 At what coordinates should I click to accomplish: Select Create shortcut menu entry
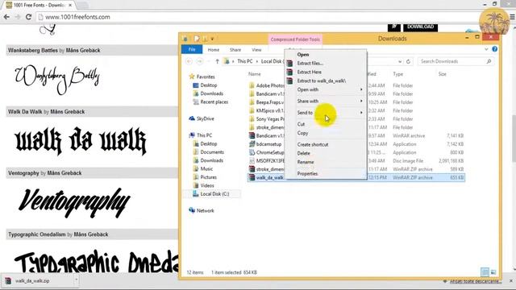[x=313, y=145]
